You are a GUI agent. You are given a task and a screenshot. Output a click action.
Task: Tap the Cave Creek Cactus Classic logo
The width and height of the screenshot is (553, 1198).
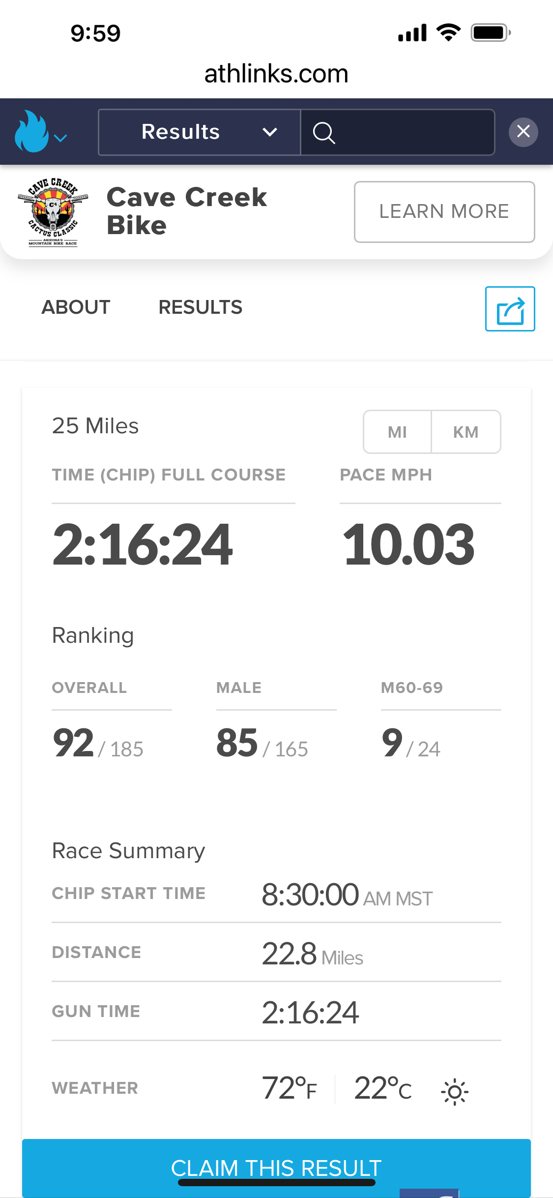pos(53,212)
